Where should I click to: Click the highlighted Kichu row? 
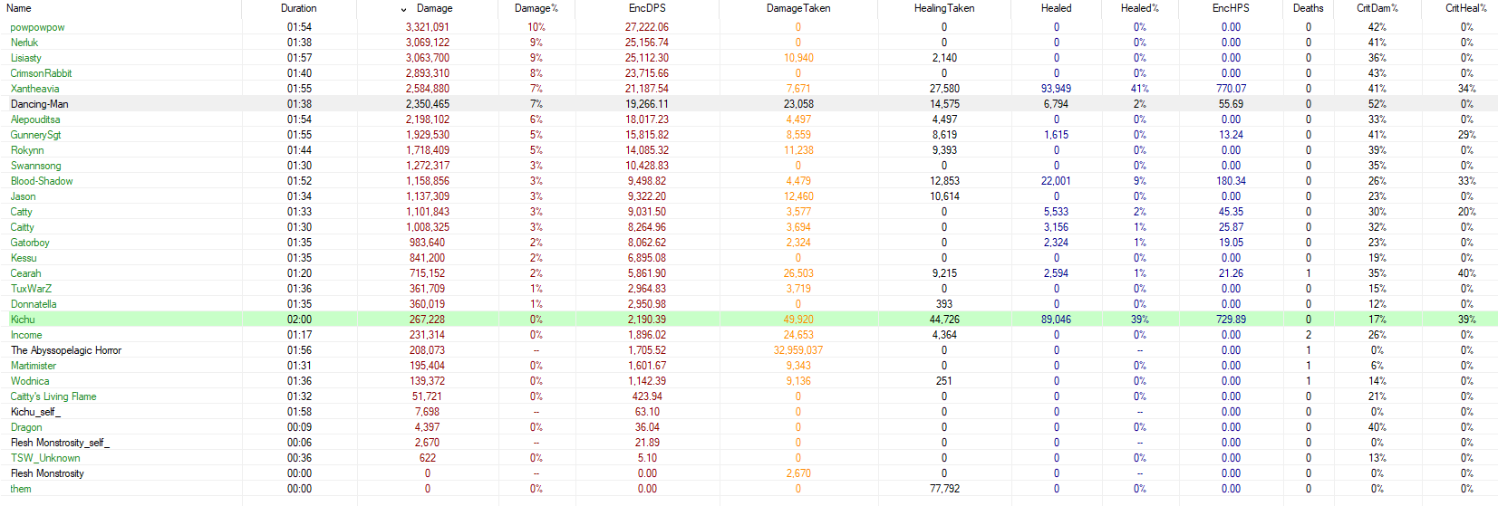(x=23, y=320)
